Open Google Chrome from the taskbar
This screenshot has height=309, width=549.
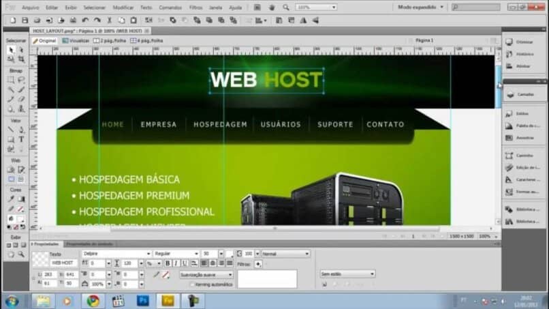tap(93, 300)
